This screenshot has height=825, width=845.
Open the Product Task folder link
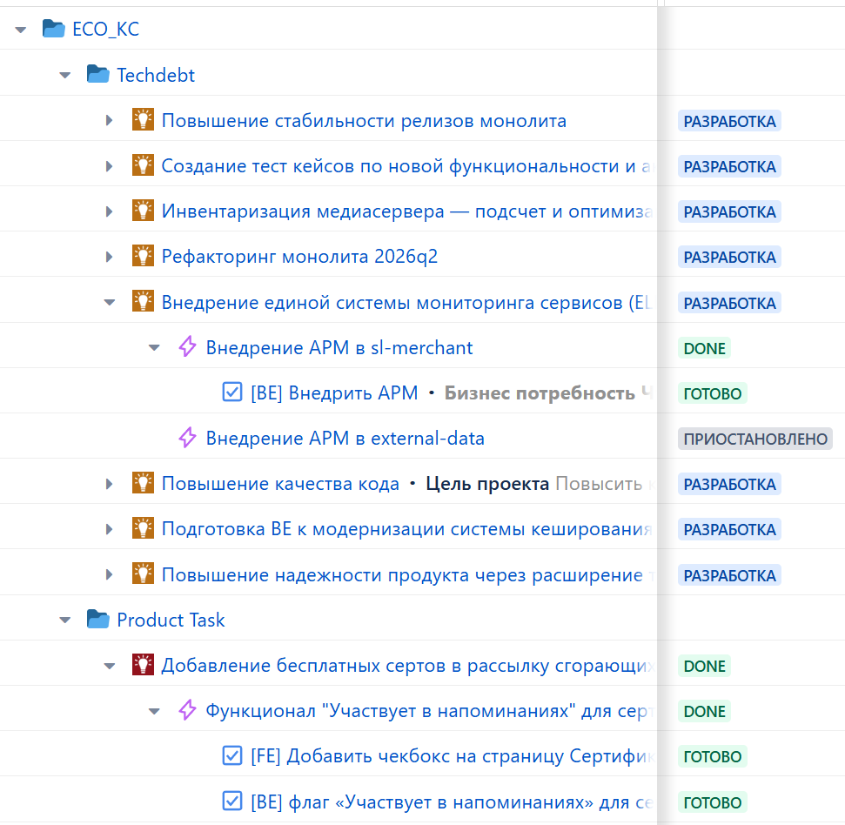(171, 620)
